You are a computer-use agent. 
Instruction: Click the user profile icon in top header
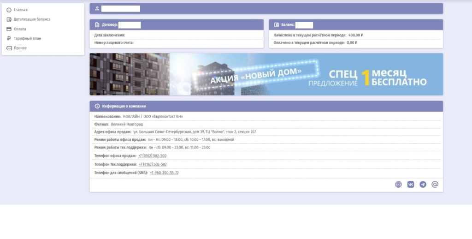coord(97,9)
